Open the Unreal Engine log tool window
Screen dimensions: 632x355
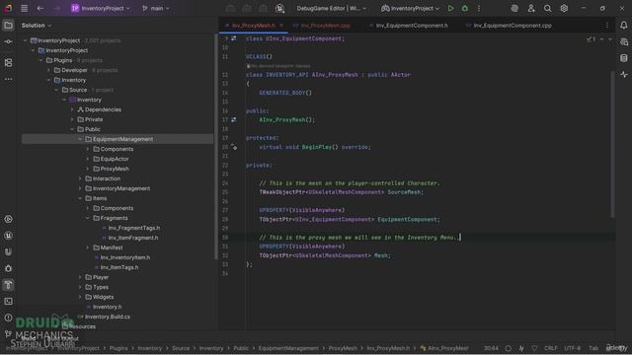coord(8,236)
